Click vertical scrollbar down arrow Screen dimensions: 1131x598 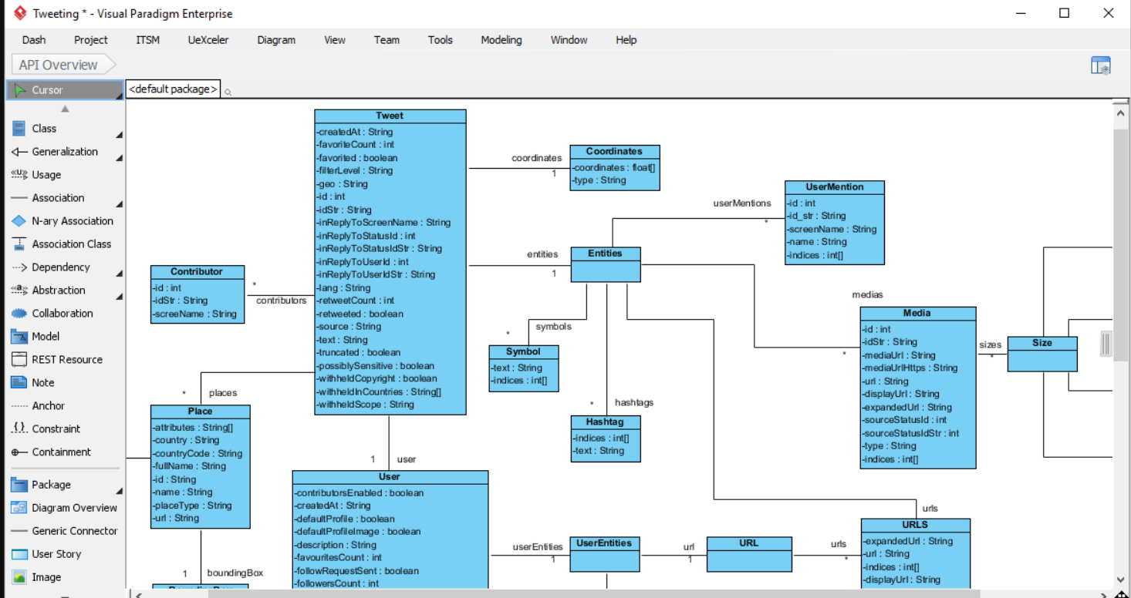click(1121, 579)
